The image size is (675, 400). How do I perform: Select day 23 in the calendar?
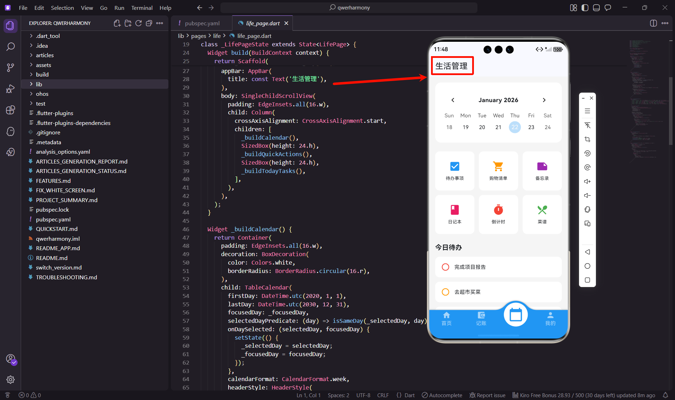[531, 127]
